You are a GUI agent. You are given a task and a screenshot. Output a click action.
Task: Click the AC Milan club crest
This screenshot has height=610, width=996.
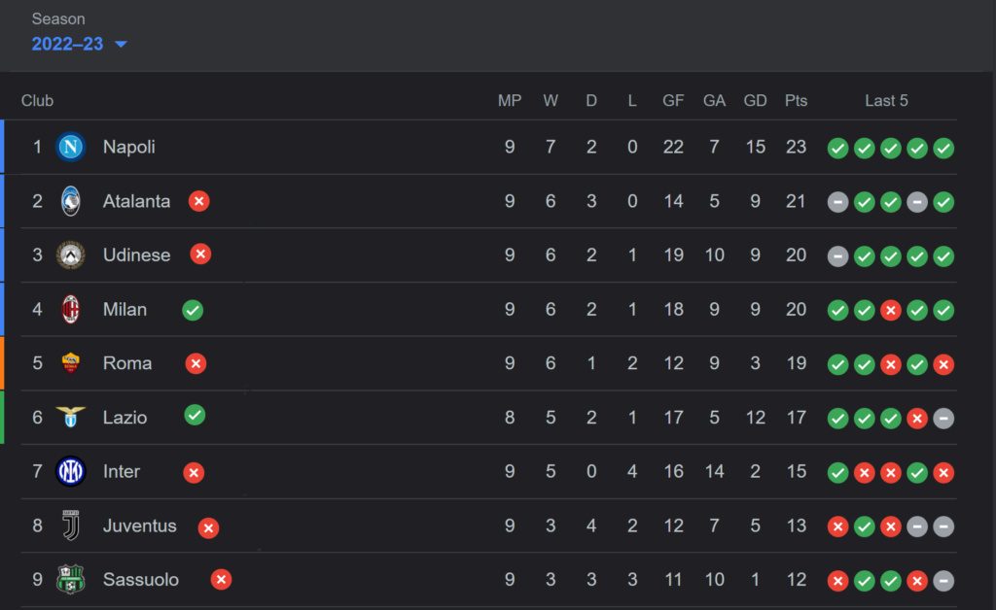point(70,310)
